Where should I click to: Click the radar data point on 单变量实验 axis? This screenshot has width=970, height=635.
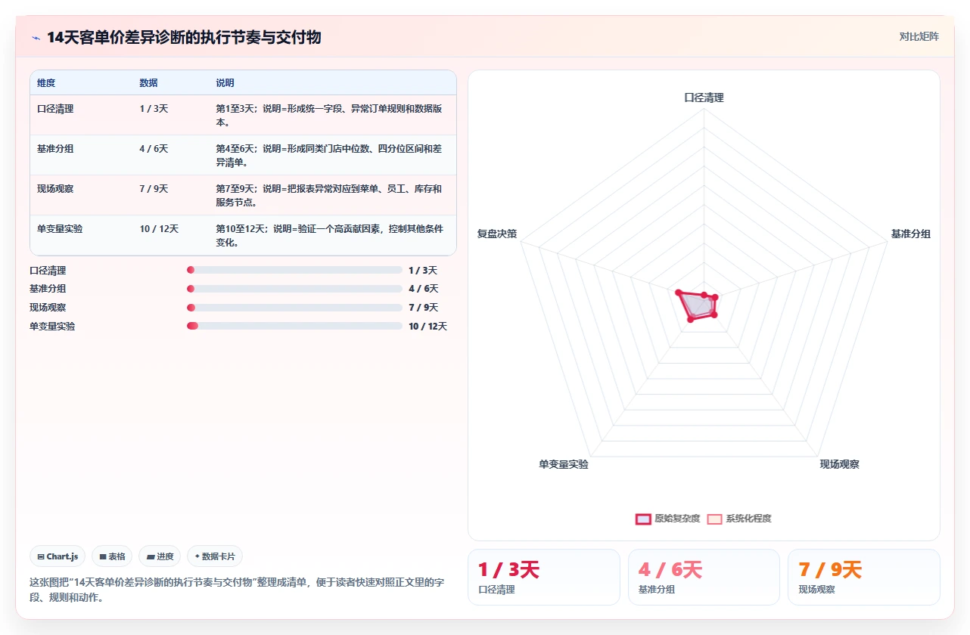[689, 320]
